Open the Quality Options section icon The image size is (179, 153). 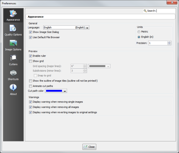tap(13, 28)
